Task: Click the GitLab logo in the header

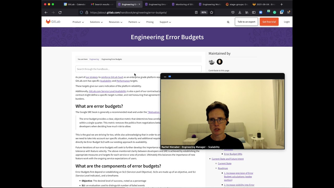Action: coord(53,22)
